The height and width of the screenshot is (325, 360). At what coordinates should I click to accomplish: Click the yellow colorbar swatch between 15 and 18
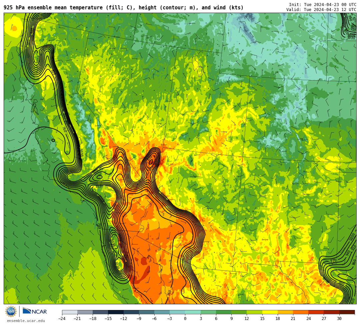tap(270, 312)
